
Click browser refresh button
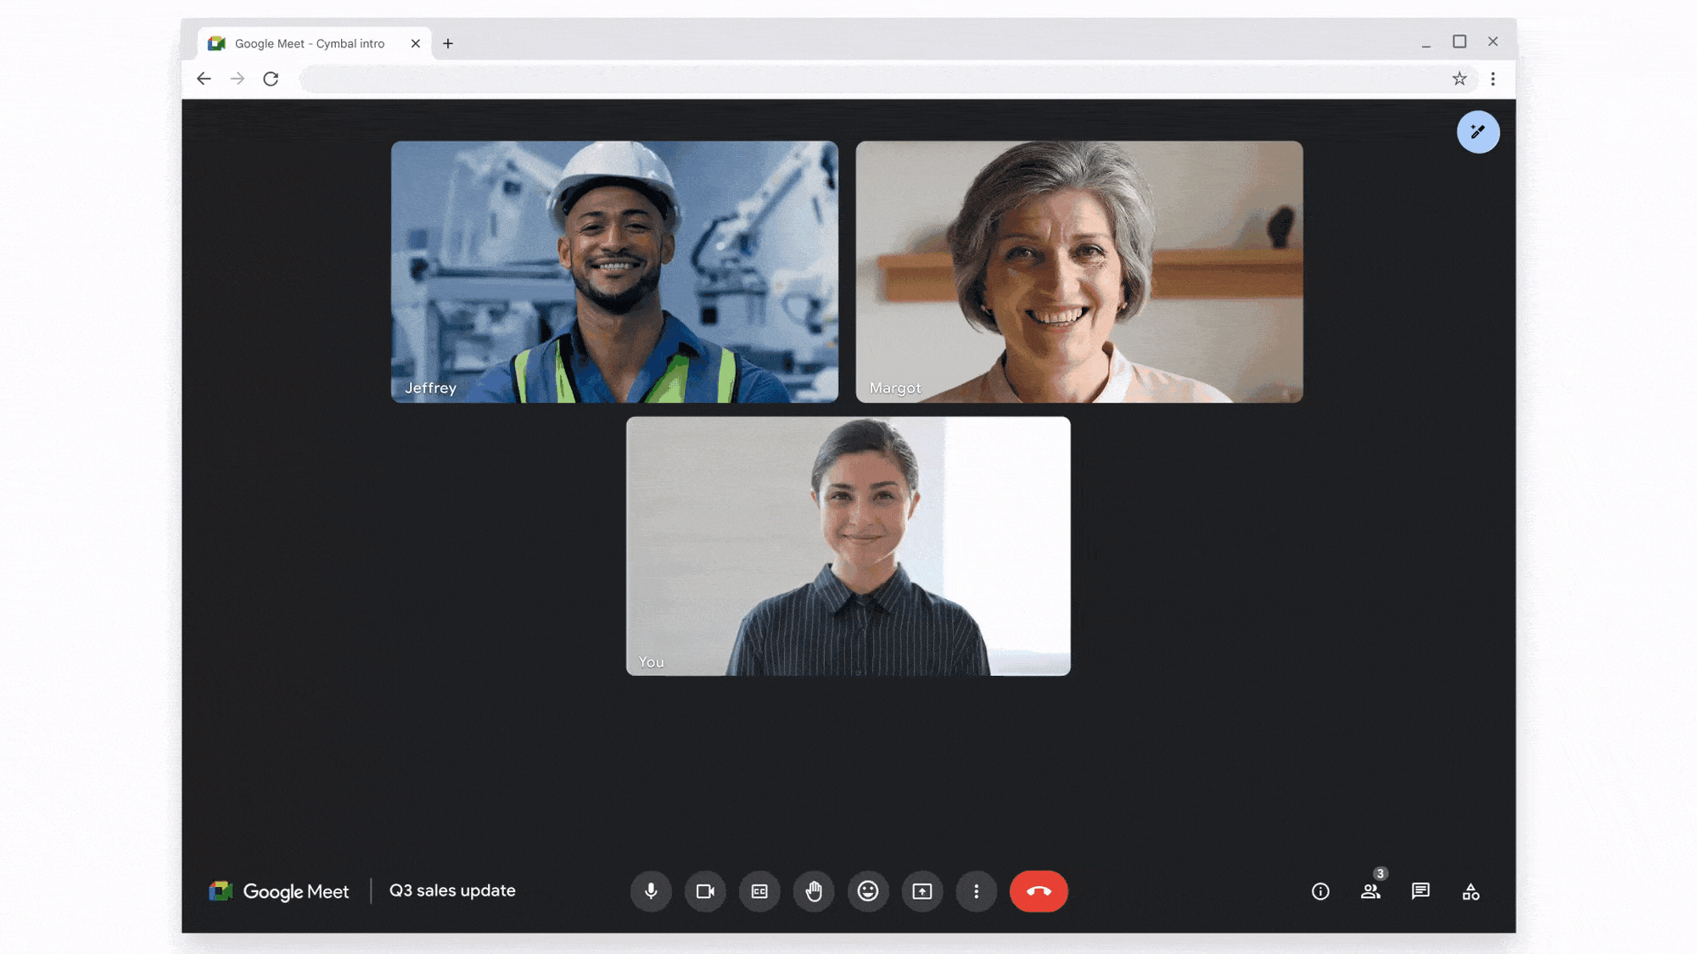tap(271, 78)
